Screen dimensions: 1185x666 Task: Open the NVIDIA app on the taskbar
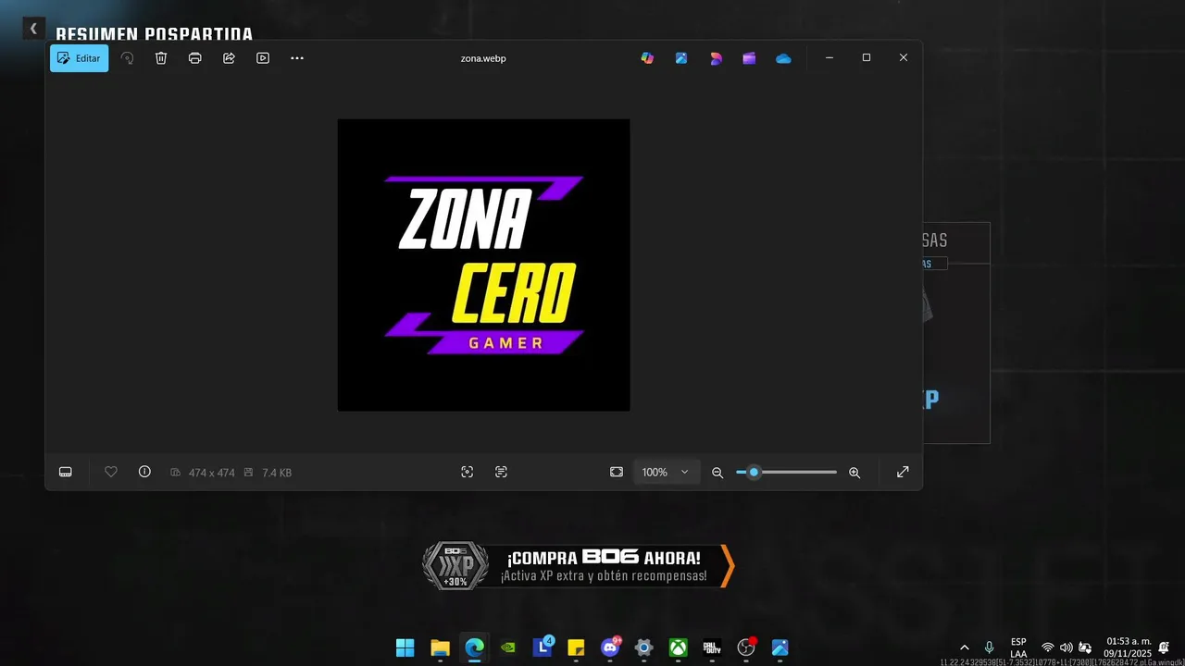coord(508,647)
